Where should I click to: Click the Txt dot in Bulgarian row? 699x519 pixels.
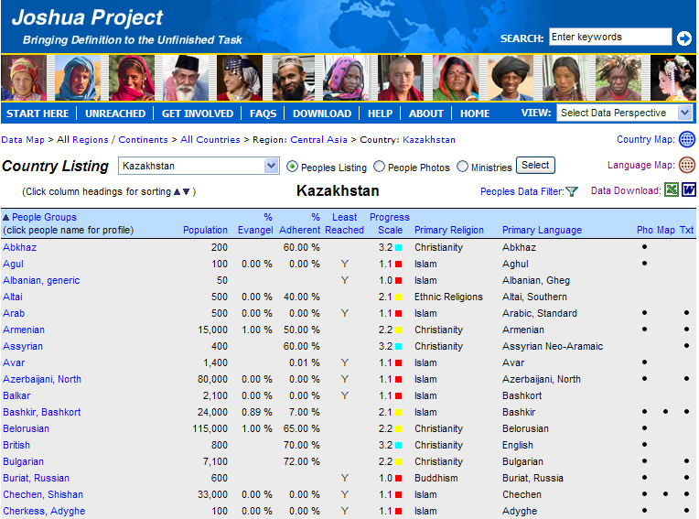686,461
